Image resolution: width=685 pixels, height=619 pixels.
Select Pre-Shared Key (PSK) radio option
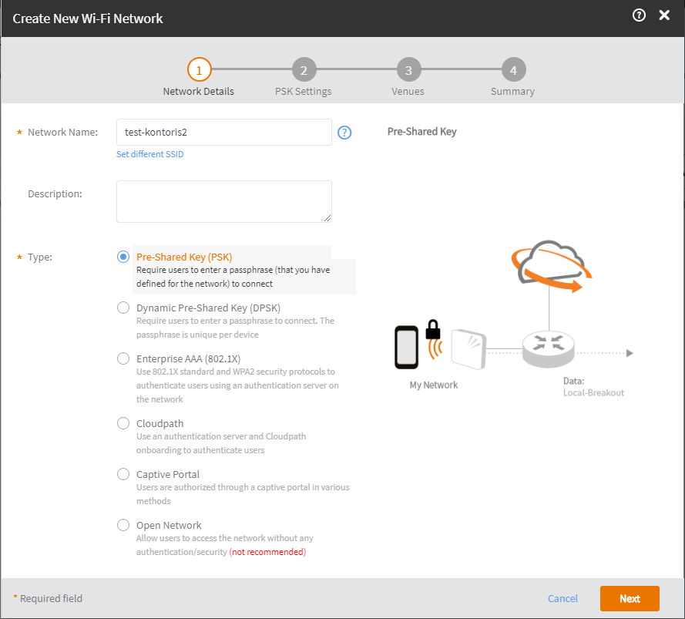pos(123,257)
